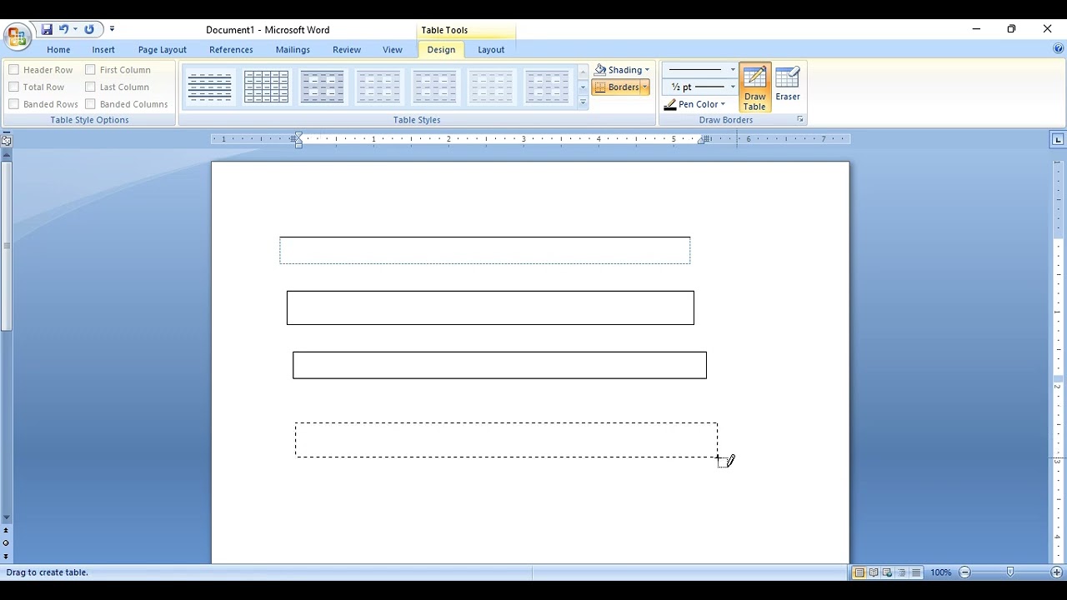Undo the last action
Screen dimensions: 1067x600
[x=63, y=29]
